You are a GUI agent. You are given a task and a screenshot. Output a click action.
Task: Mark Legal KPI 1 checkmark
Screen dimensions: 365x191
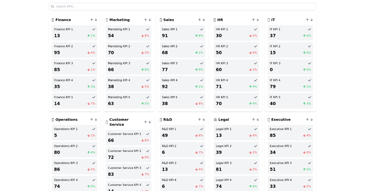pyautogui.click(x=255, y=129)
